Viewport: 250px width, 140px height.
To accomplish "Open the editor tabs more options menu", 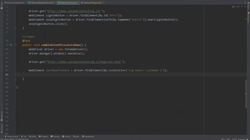I will pos(245,3).
